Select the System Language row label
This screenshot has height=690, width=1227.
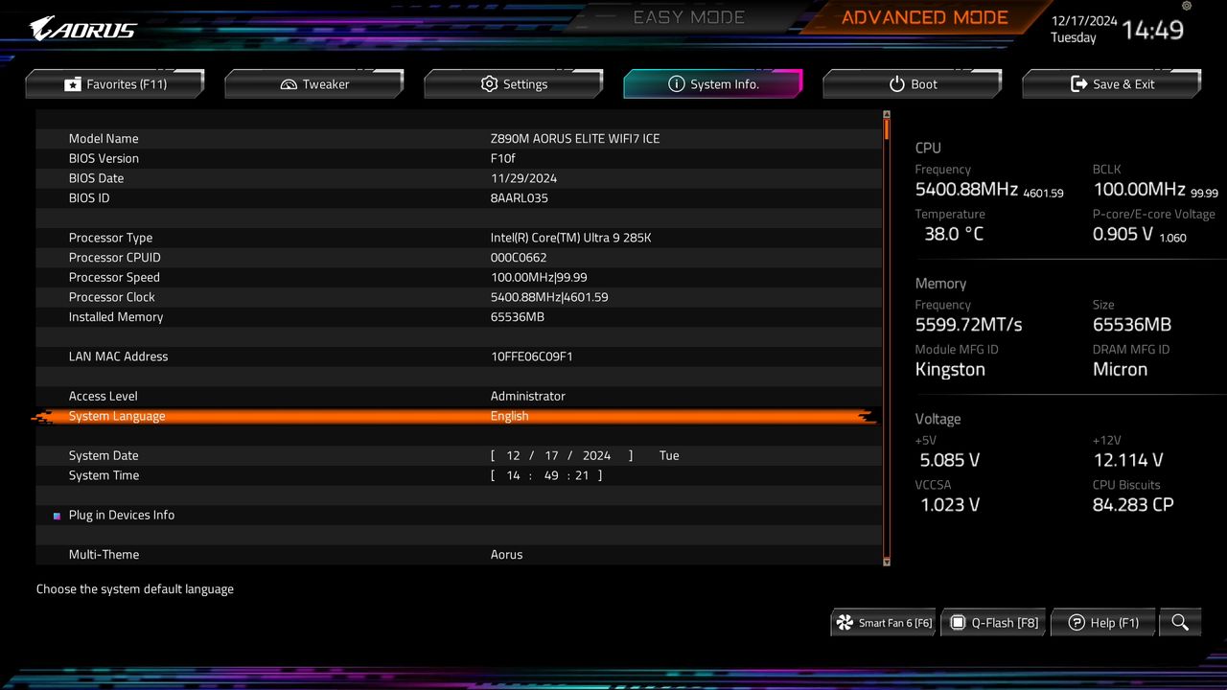pyautogui.click(x=117, y=416)
